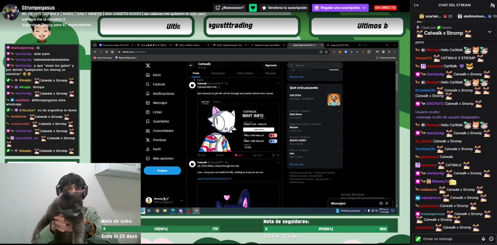Click the back arrow beside Catwalk
This screenshot has width=497, height=245.
click(x=191, y=65)
